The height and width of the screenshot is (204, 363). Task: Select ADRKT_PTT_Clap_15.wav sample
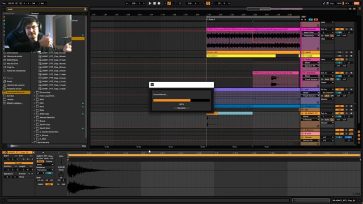click(54, 88)
